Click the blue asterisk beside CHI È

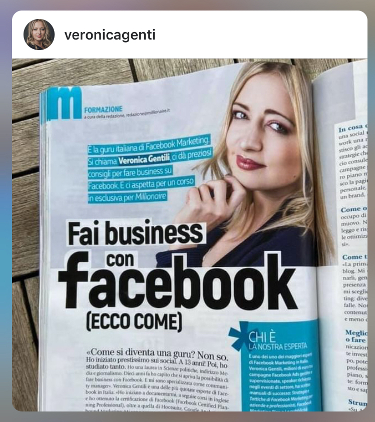(x=238, y=335)
